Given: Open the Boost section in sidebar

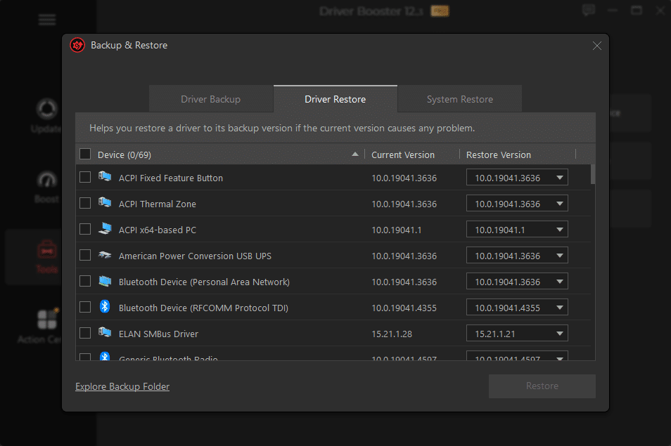Looking at the screenshot, I should click(x=46, y=187).
